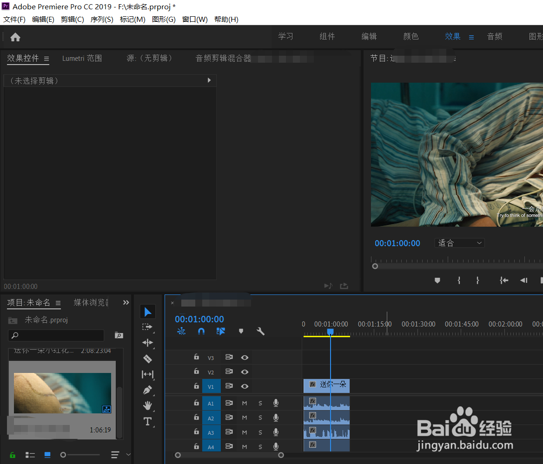Toggle sync lock on V2 track

229,372
